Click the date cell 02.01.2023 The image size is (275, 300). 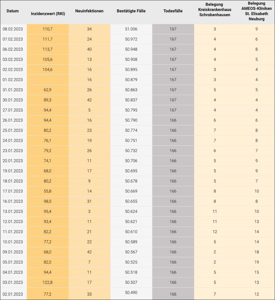click(x=13, y=292)
